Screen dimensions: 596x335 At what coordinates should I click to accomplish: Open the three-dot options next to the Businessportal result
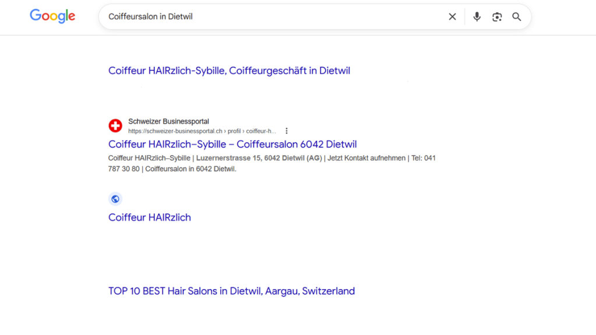pyautogui.click(x=286, y=131)
